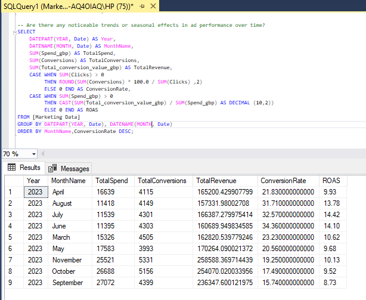Viewport: 366px width, 300px height.
Task: Click the October month cell
Action: 70,271
